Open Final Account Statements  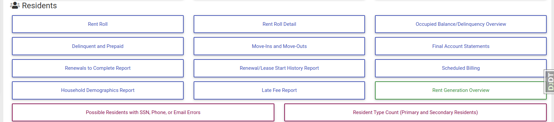click(x=461, y=46)
